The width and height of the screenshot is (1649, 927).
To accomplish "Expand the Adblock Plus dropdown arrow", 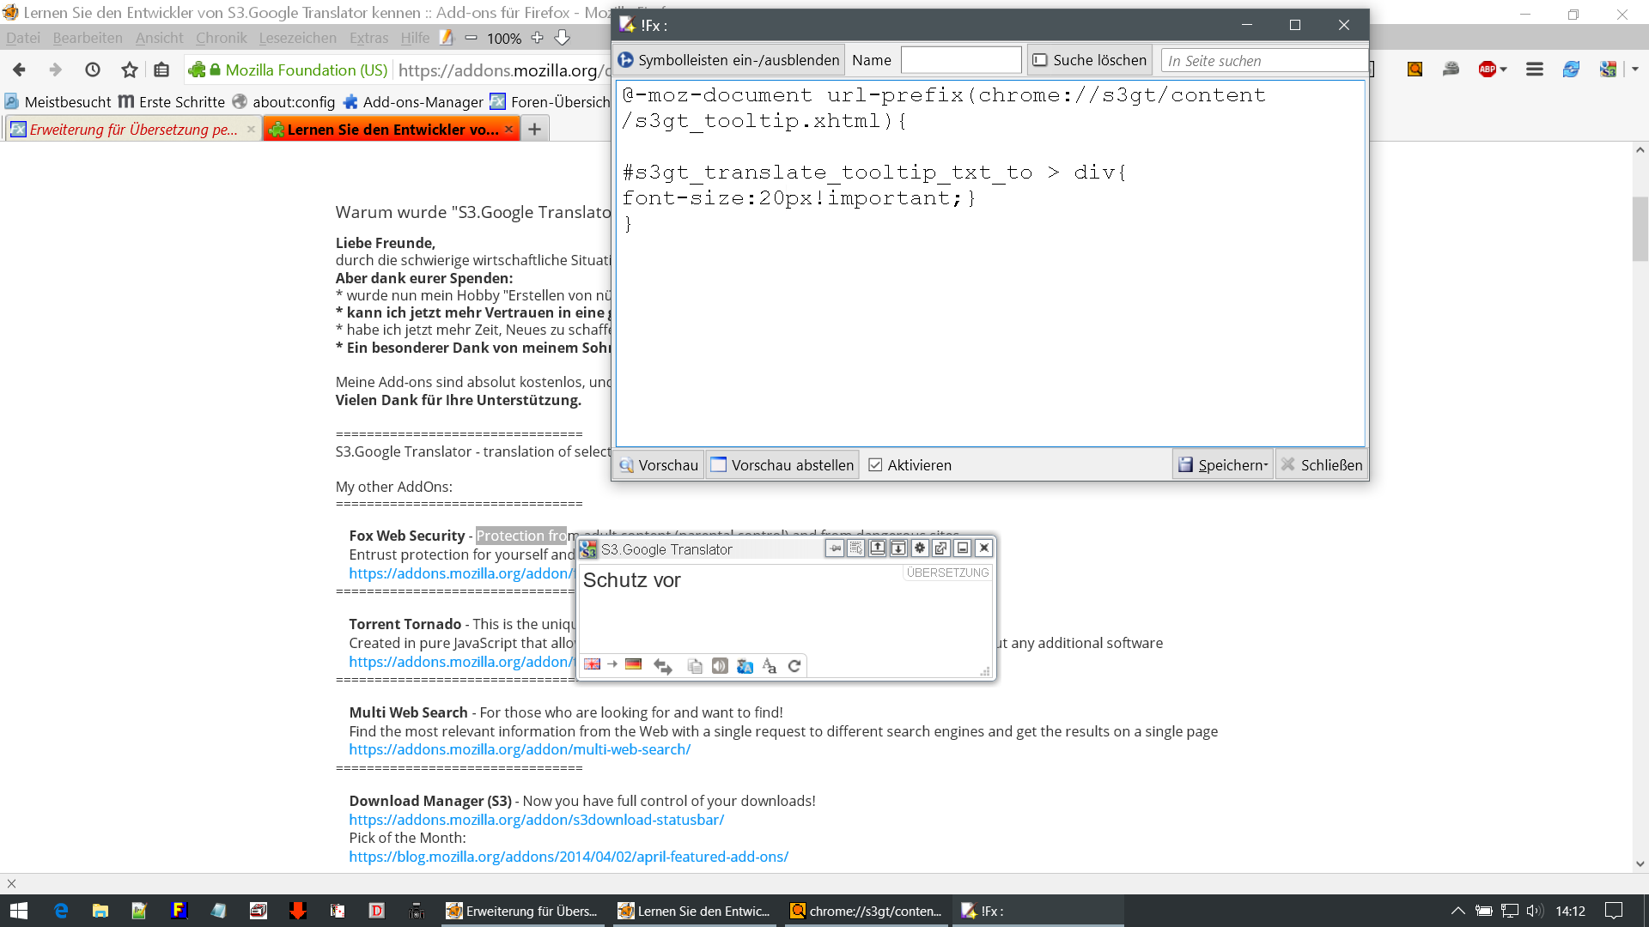I will point(1503,70).
